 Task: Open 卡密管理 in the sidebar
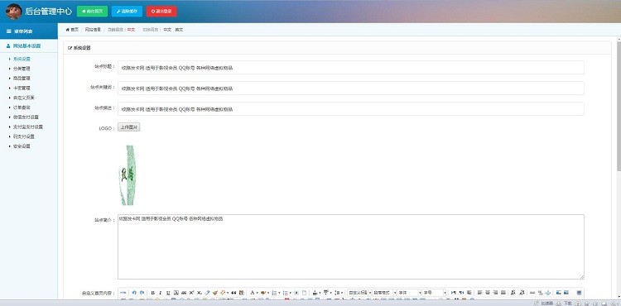[x=22, y=88]
